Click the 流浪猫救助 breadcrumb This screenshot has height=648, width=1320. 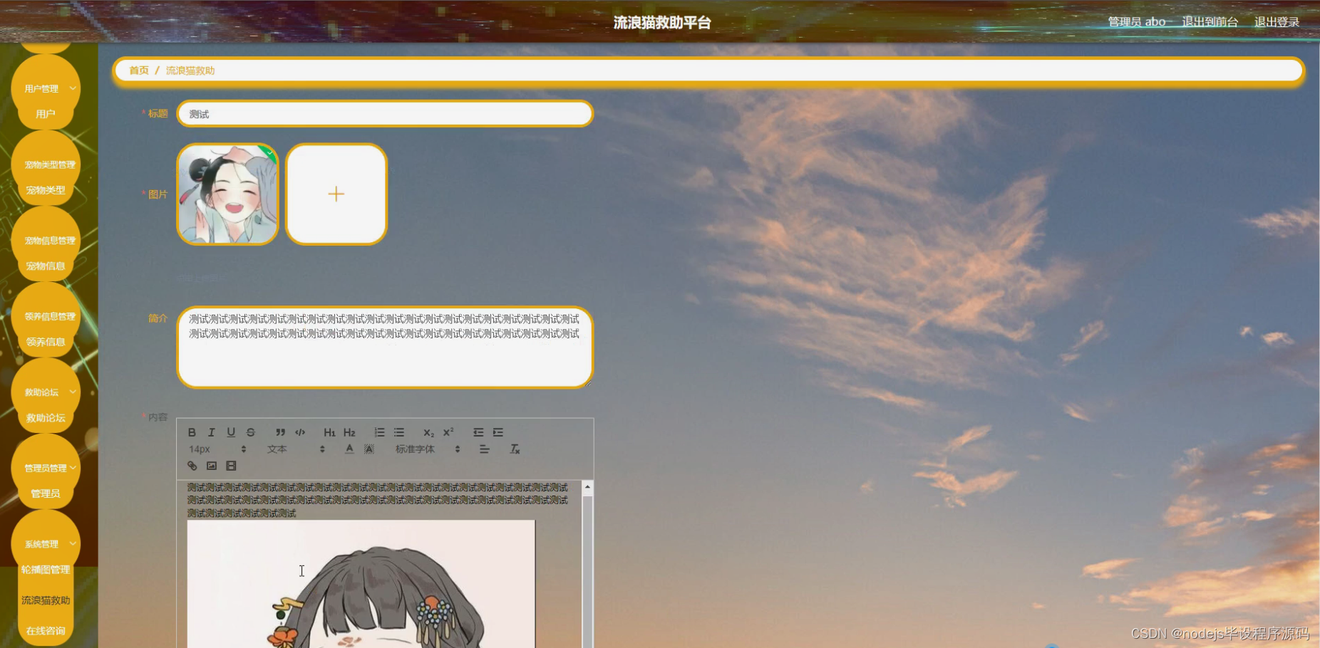tap(190, 70)
